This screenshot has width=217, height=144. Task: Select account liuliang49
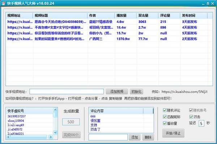(16, 125)
